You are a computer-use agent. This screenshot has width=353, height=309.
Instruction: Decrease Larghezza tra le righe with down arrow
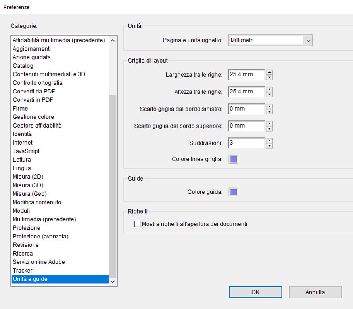tap(269, 77)
